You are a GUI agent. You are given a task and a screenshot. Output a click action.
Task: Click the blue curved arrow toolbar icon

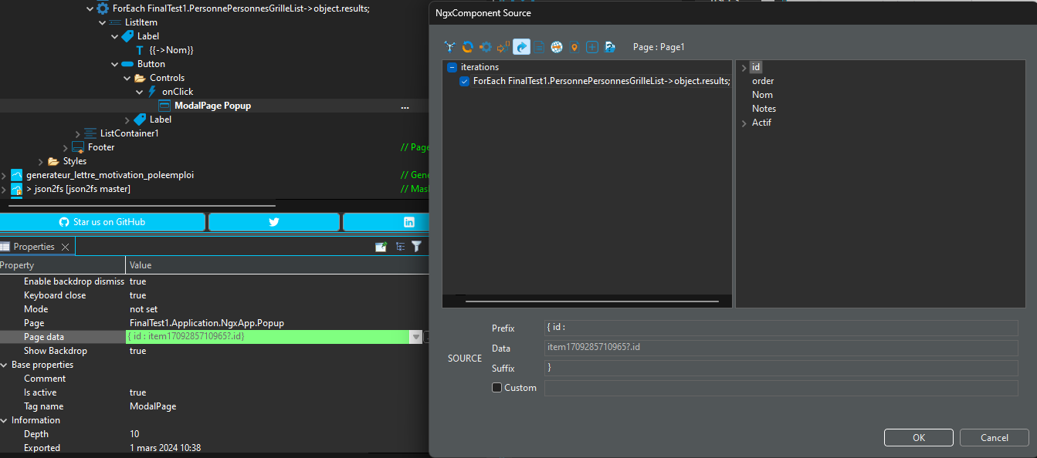[521, 47]
